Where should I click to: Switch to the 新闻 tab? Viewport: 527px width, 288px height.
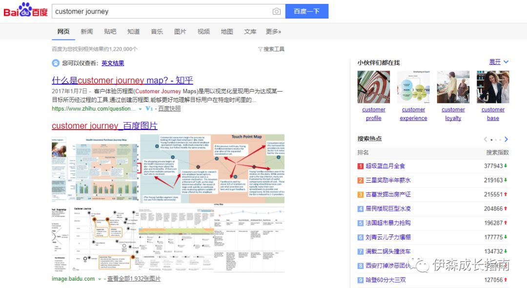tap(87, 32)
